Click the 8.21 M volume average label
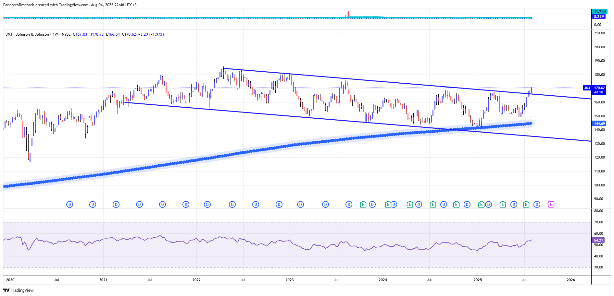 599,17
